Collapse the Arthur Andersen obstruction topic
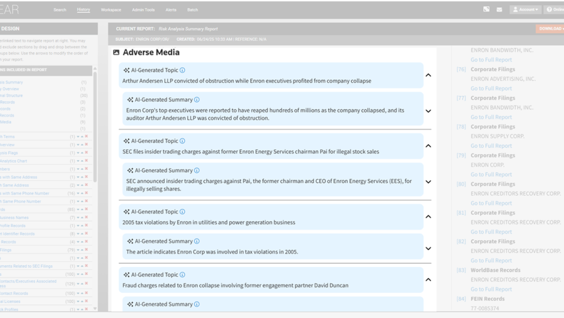This screenshot has width=564, height=318. 428,75
